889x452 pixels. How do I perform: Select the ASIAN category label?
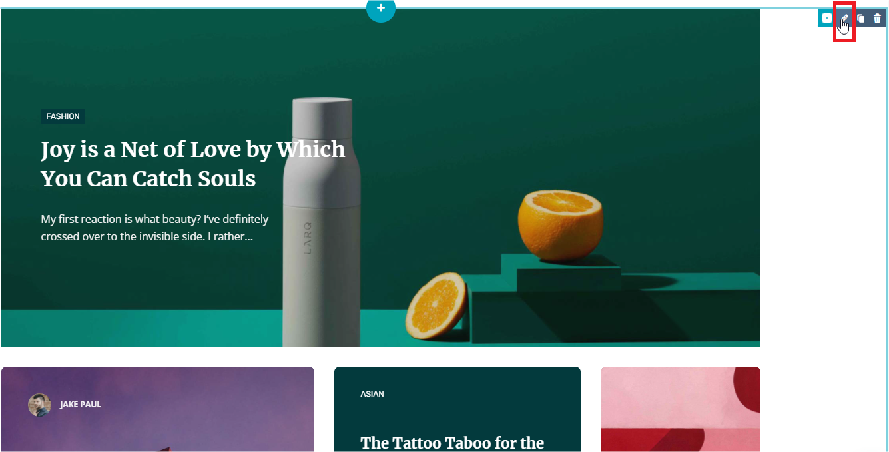372,394
